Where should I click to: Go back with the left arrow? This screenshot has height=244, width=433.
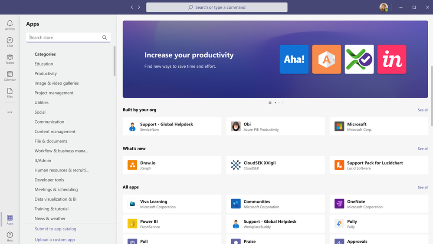(x=132, y=7)
